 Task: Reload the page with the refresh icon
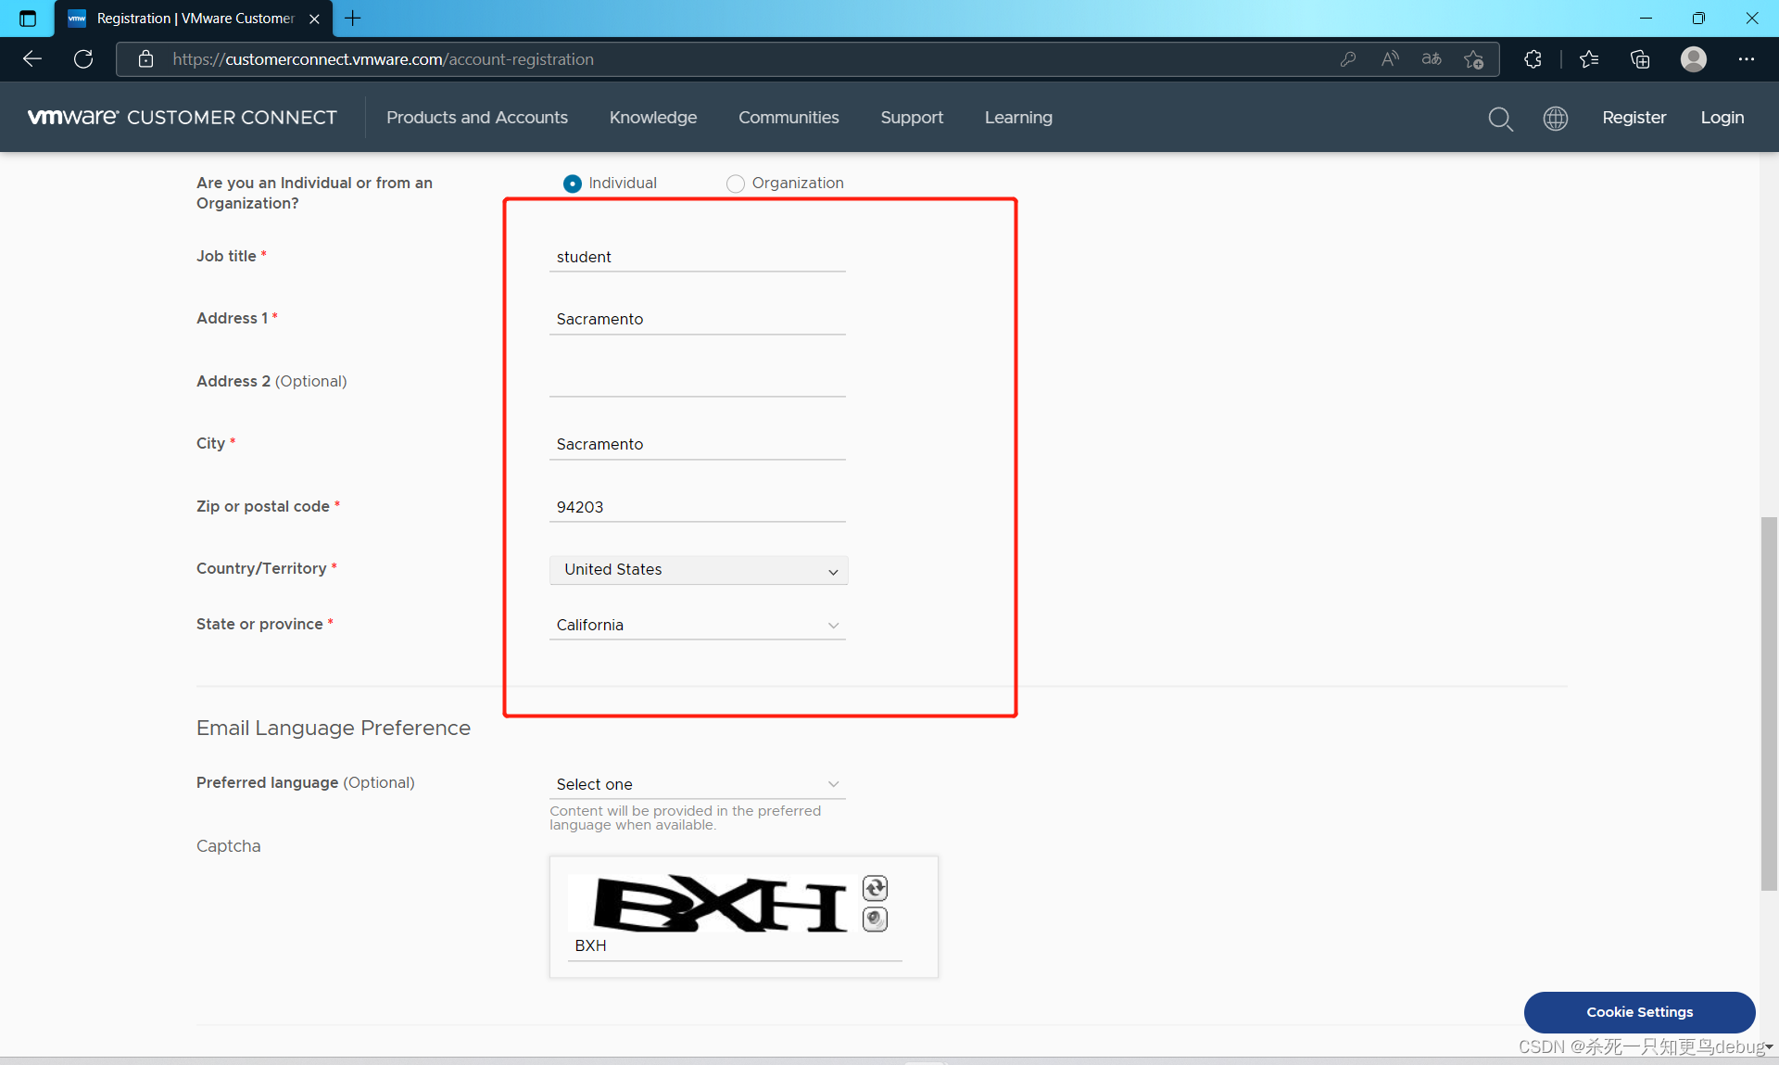pos(83,59)
